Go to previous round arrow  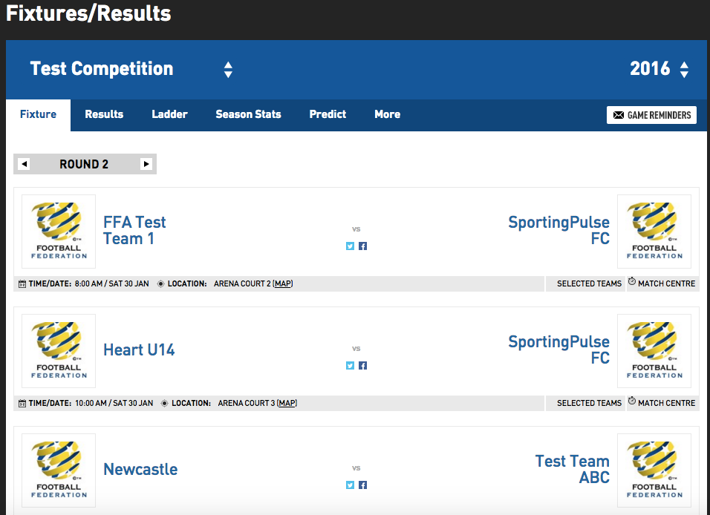[x=24, y=164]
